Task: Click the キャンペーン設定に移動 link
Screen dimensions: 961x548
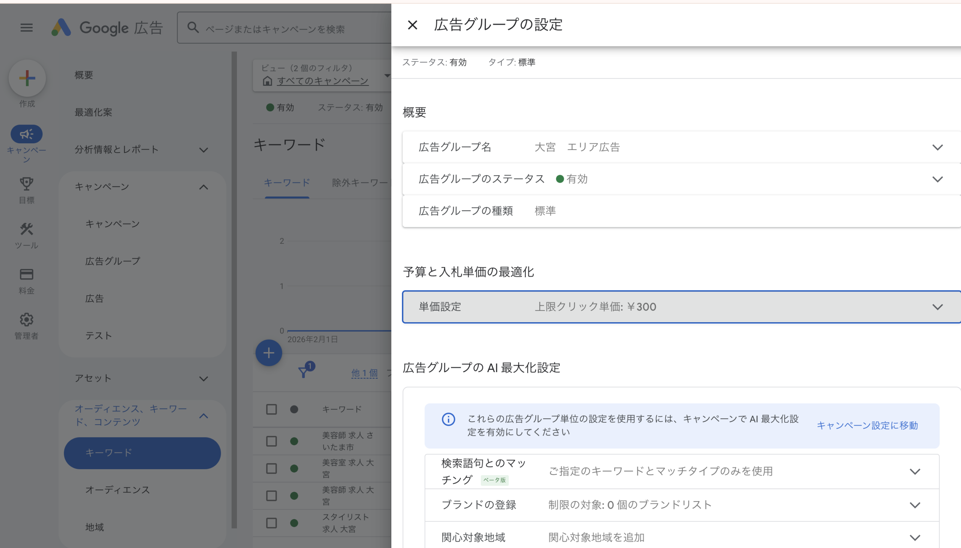Action: pyautogui.click(x=867, y=425)
